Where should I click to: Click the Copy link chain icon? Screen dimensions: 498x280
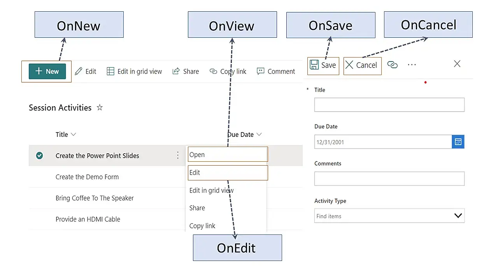[x=213, y=71]
